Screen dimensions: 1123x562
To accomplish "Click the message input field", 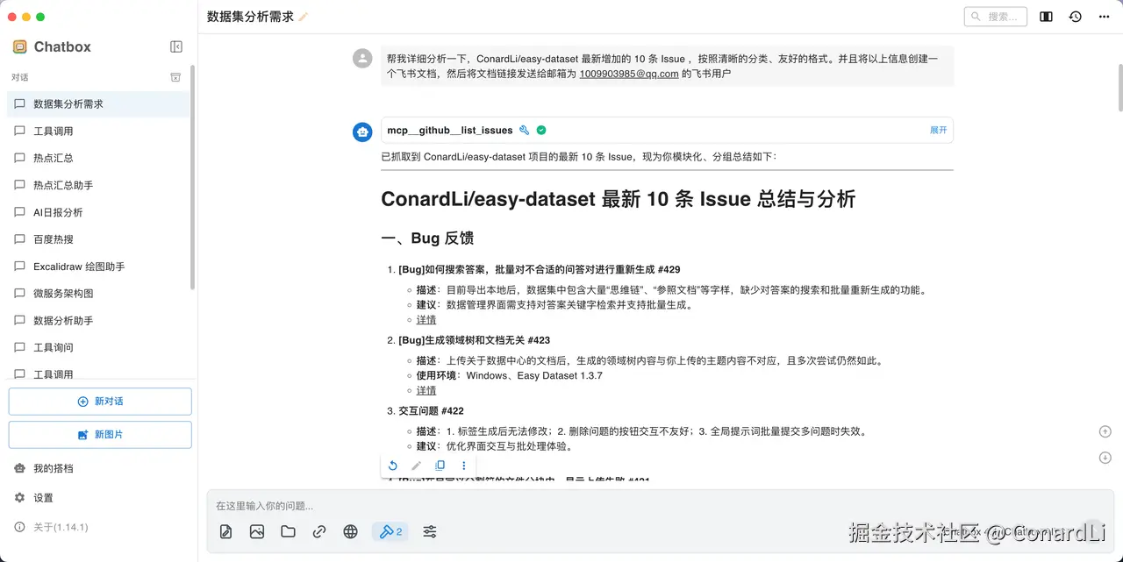I will 660,506.
